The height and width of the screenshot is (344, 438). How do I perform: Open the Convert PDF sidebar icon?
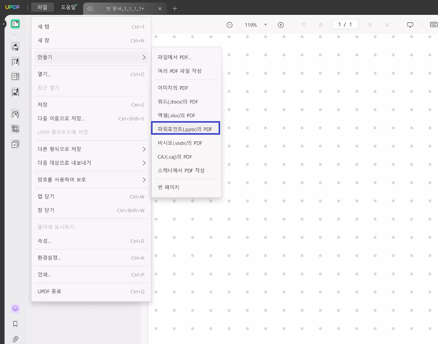[x=15, y=114]
